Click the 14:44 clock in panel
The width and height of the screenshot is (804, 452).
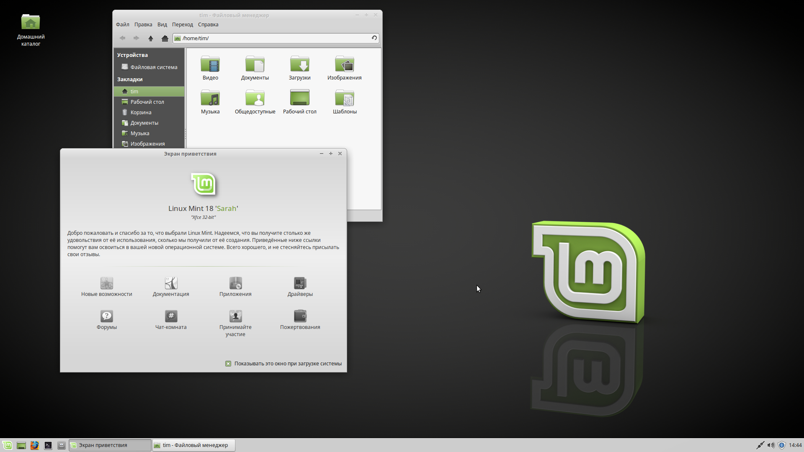[x=795, y=445]
